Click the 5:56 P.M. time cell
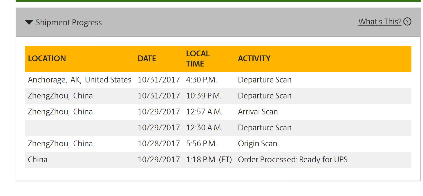The height and width of the screenshot is (196, 423). (201, 144)
